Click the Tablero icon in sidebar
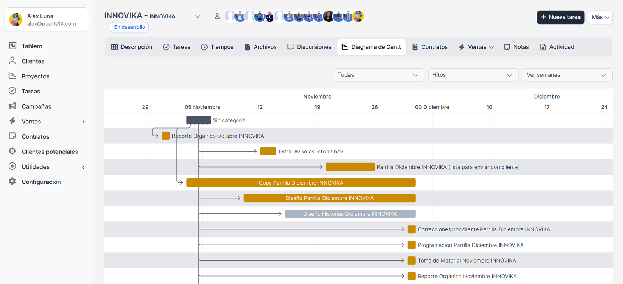Viewport: 623px width, 284px height. (x=12, y=46)
